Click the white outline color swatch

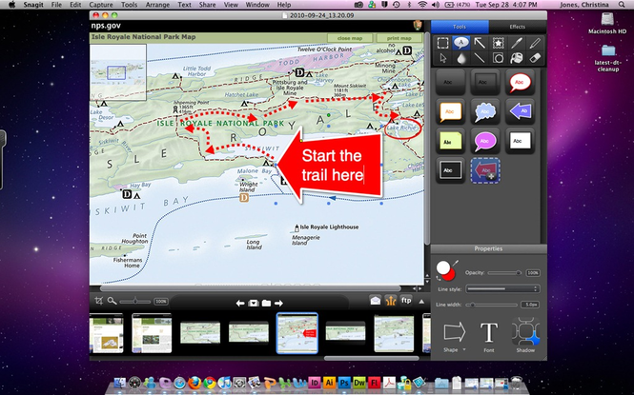coord(442,267)
